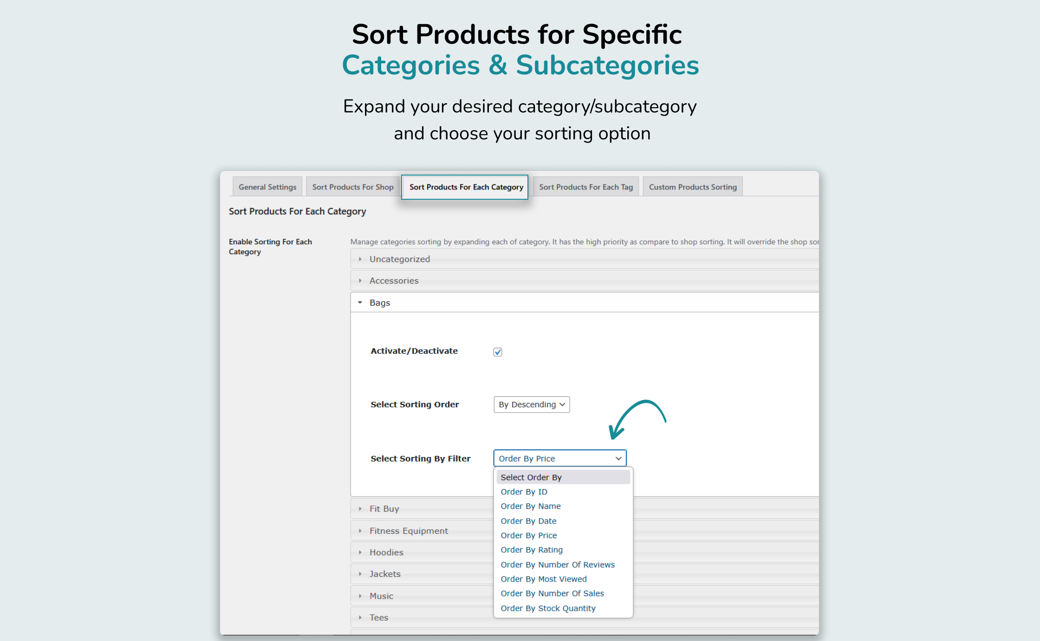Uncheck the Activate/Deactivate checkbox for Bags

[497, 352]
